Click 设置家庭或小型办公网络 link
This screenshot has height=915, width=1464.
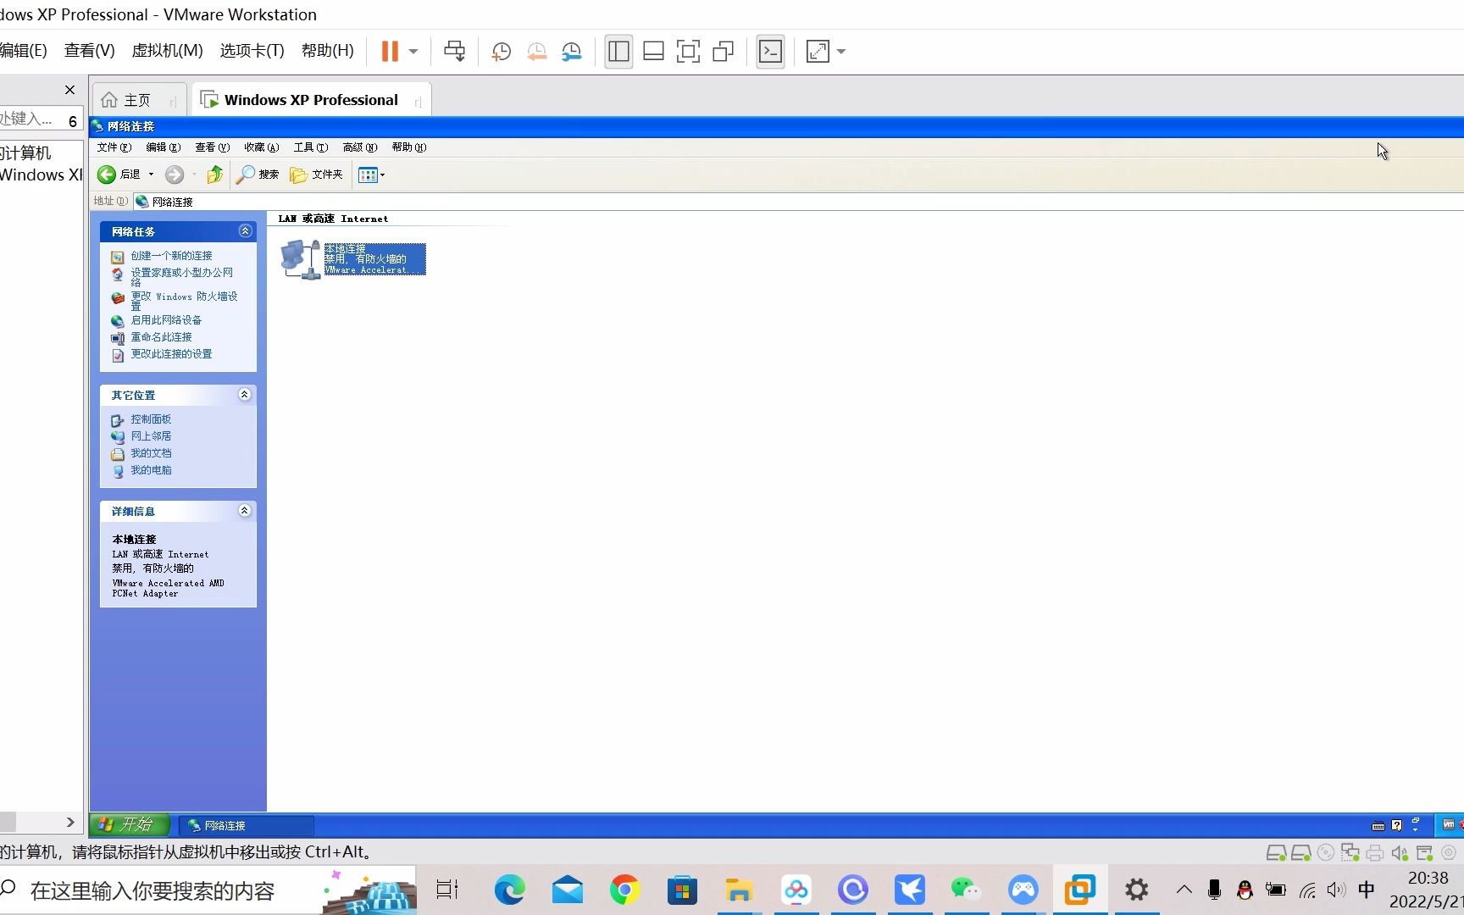click(181, 277)
